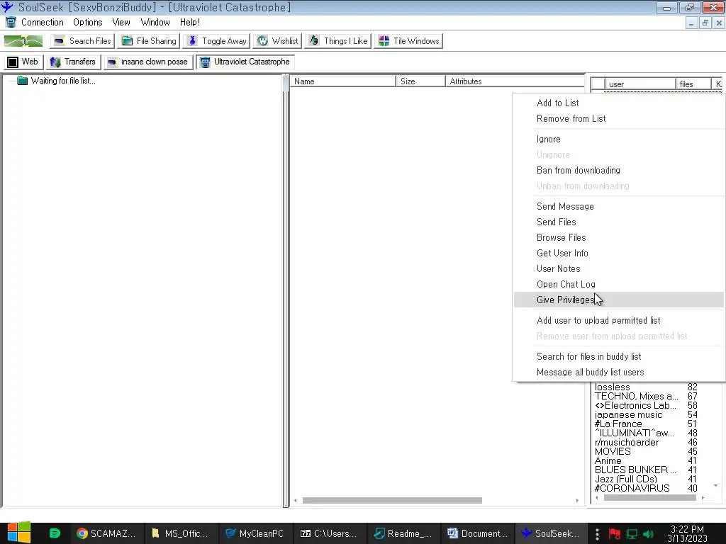726x544 pixels.
Task: Choose Message all buddy list users
Action: [x=618, y=373]
